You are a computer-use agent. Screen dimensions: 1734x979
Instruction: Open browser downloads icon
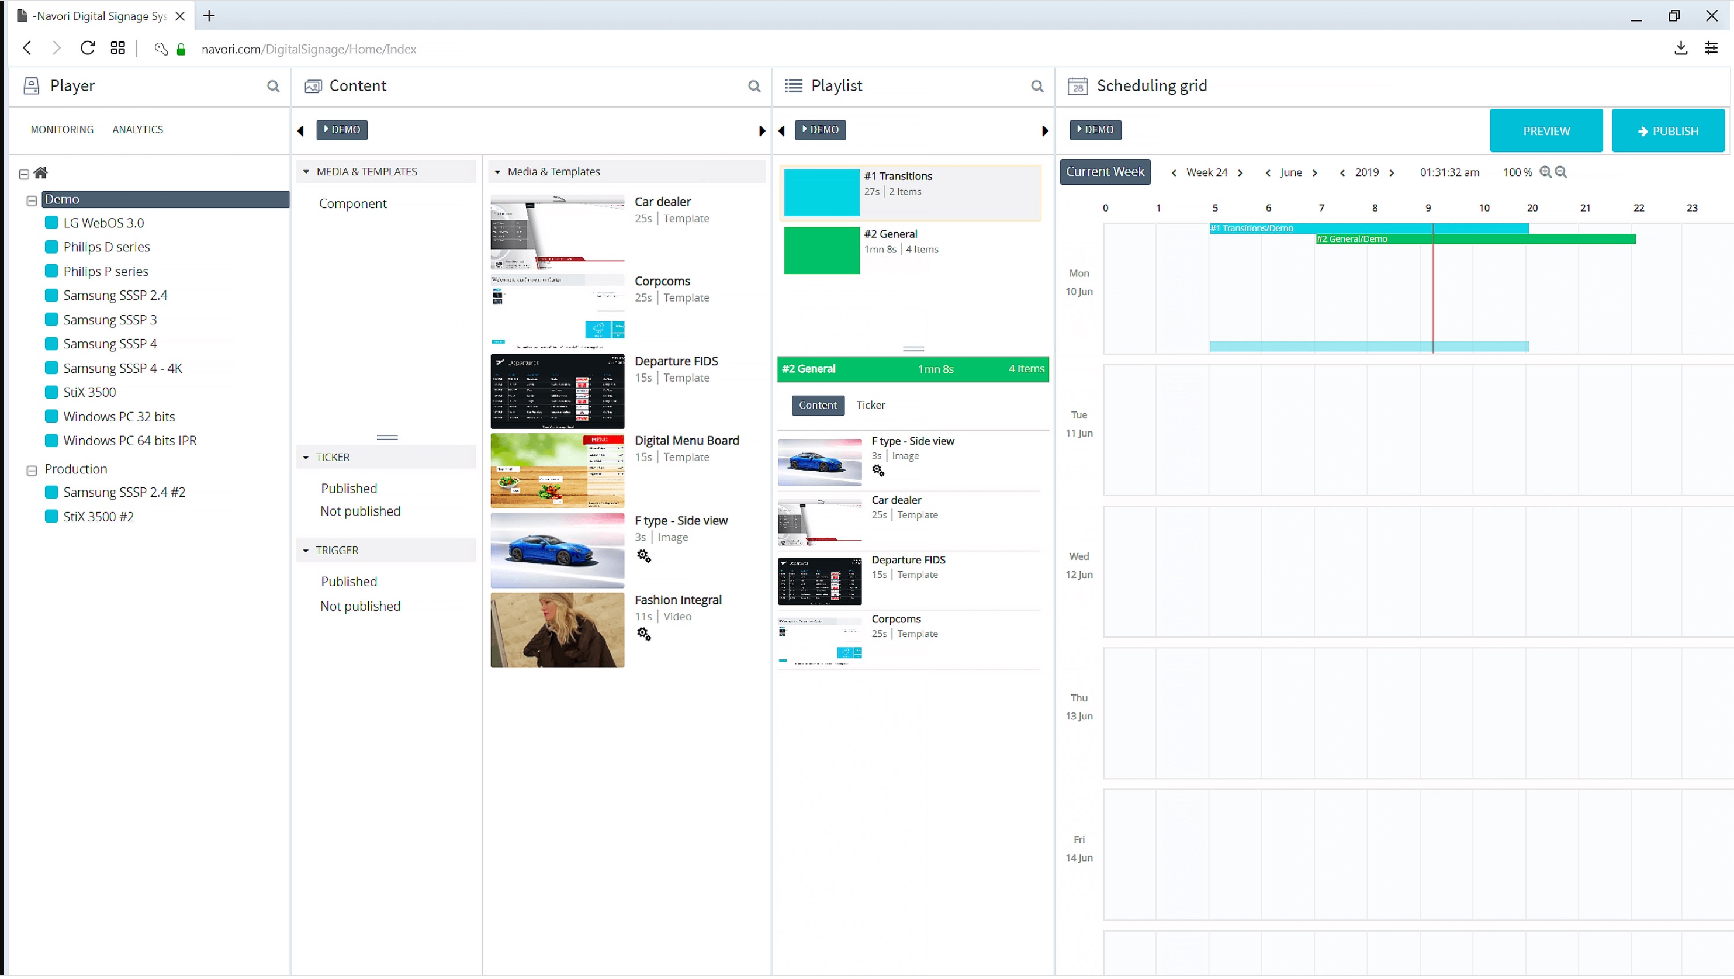1680,49
